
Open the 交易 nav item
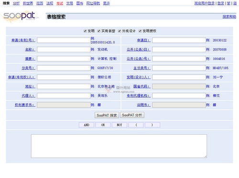click(x=70, y=3)
